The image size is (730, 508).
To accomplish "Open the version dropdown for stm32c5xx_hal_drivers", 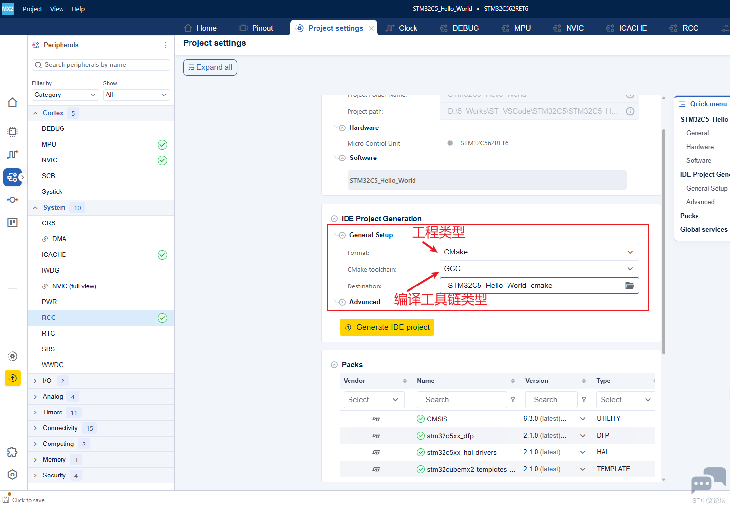I will click(x=583, y=452).
